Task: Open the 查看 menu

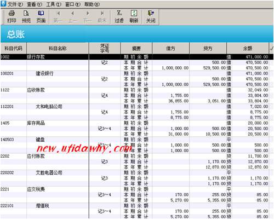Action: tap(35, 4)
